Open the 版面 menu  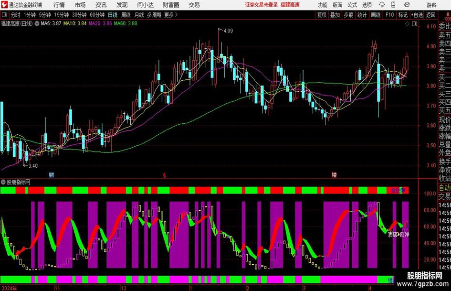tap(337, 5)
